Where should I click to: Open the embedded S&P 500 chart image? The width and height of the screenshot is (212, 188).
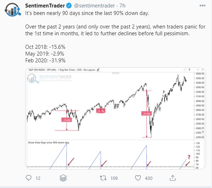[x=116, y=118]
